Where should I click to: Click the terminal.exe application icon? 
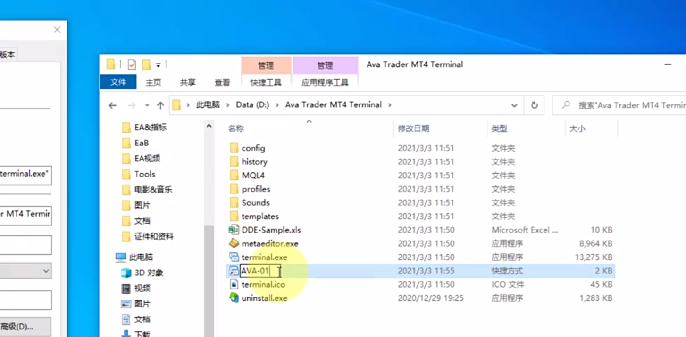(234, 257)
